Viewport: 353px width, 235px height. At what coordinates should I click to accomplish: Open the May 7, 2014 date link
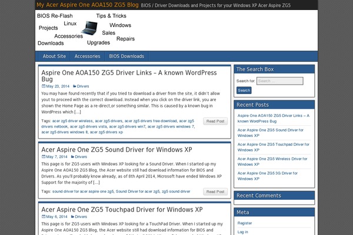coord(56,157)
